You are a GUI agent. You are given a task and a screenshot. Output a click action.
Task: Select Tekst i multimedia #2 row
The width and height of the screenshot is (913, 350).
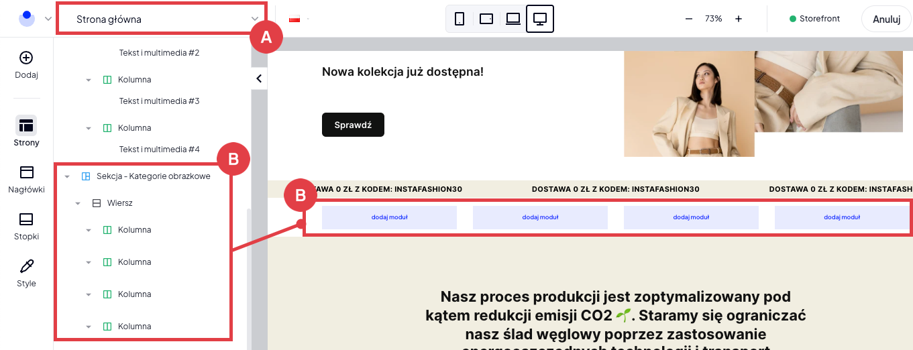160,52
